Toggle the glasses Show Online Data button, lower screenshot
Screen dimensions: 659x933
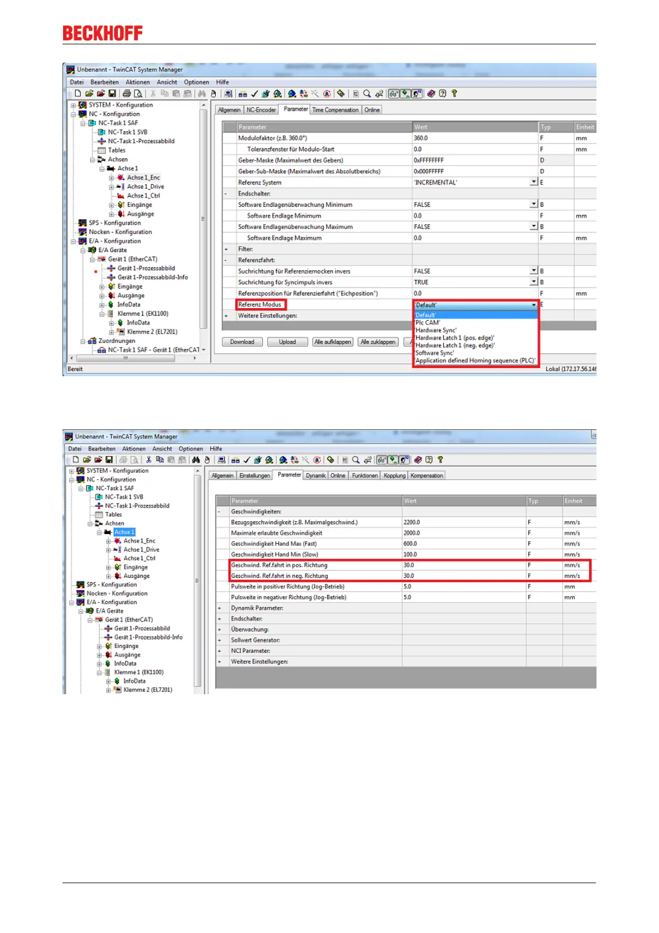coord(381,460)
